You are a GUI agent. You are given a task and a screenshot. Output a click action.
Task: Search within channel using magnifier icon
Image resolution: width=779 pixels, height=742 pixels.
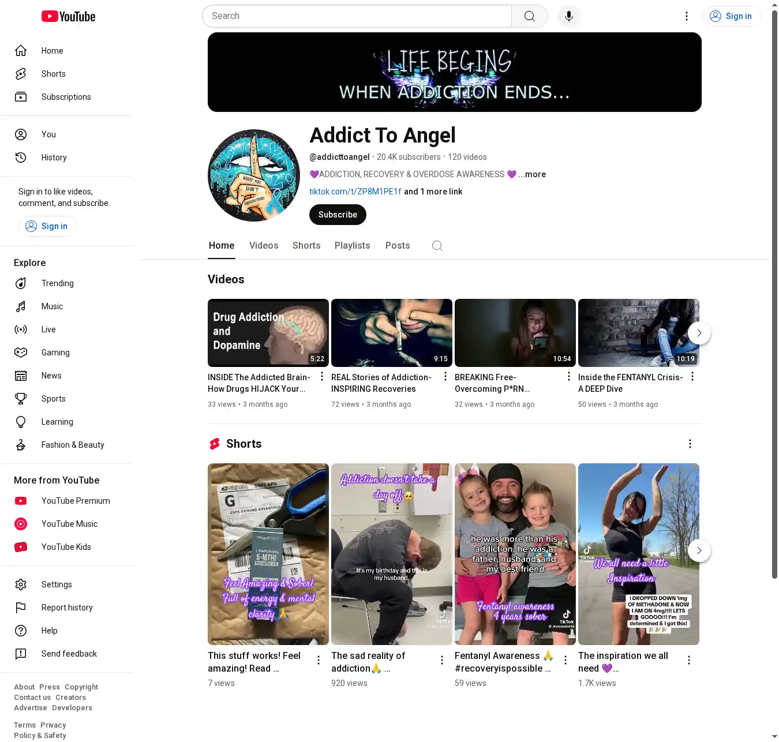(x=437, y=246)
